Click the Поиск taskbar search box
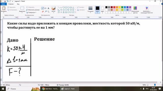 pos(23,89)
